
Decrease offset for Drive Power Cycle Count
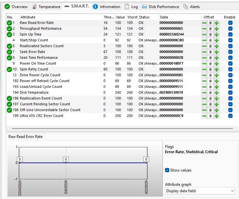coord(204,75)
